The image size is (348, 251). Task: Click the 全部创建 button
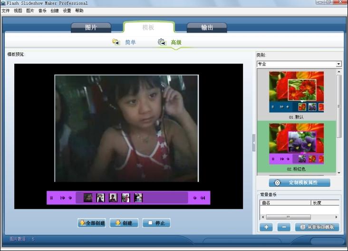92,223
